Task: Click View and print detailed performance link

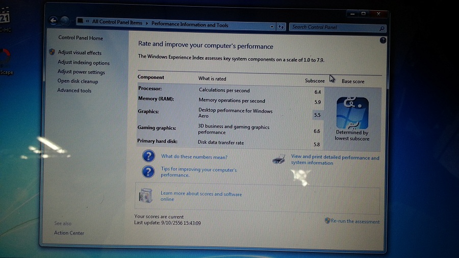Action: point(335,160)
